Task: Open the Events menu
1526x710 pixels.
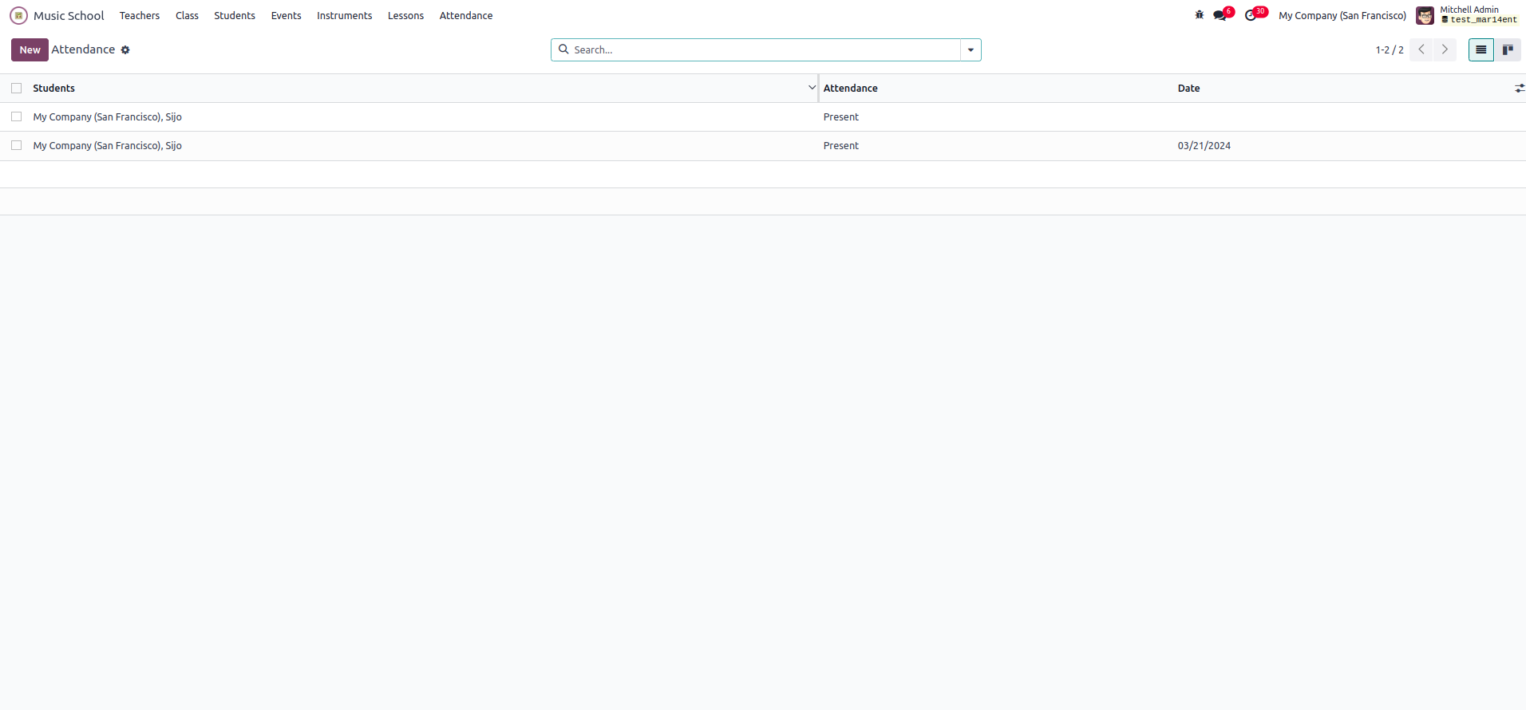Action: pyautogui.click(x=286, y=16)
